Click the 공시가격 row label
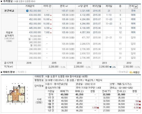The image size is (142, 114). [9, 63]
